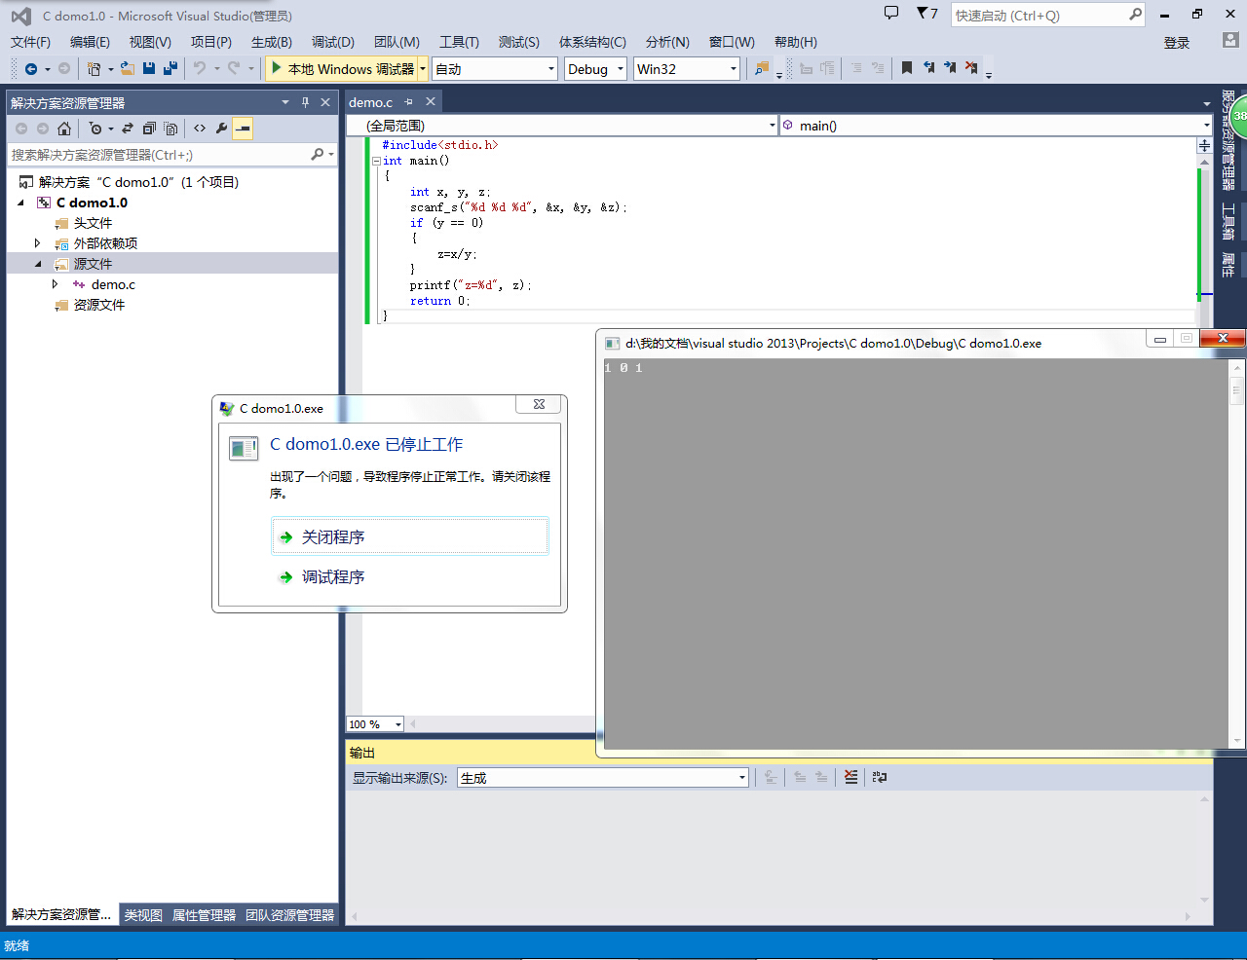This screenshot has height=960, width=1247.
Task: Go to the next bookmark icon
Action: (950, 68)
